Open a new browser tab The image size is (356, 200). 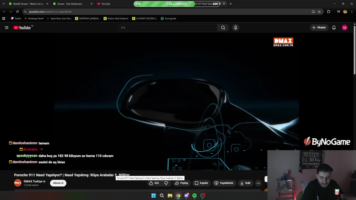[x=231, y=4]
